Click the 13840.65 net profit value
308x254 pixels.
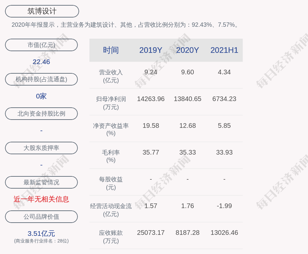pyautogui.click(x=187, y=99)
